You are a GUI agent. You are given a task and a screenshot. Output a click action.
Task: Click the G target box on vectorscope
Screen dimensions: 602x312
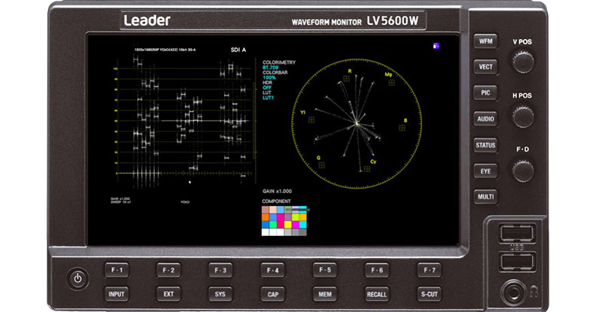coord(322,165)
